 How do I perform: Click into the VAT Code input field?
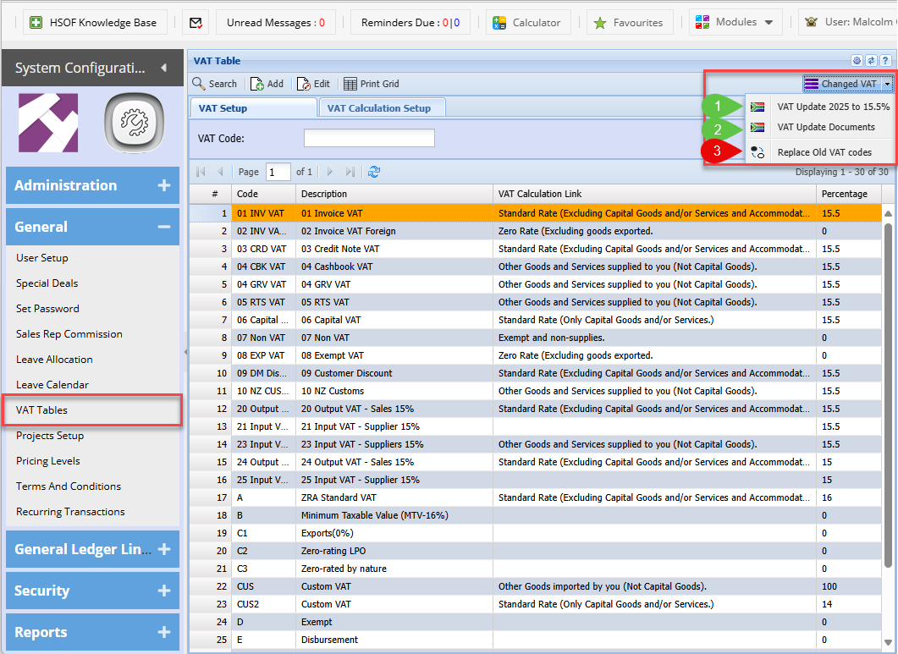point(369,138)
